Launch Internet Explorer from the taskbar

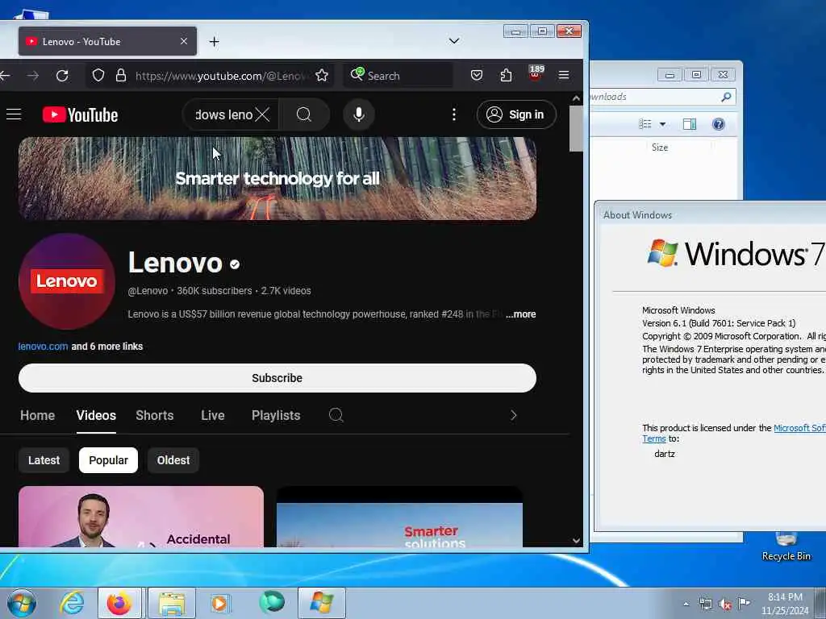tap(72, 603)
